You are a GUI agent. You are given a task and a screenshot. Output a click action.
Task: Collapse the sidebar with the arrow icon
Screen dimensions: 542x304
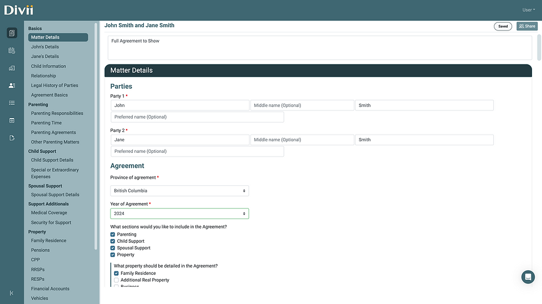pos(12,293)
